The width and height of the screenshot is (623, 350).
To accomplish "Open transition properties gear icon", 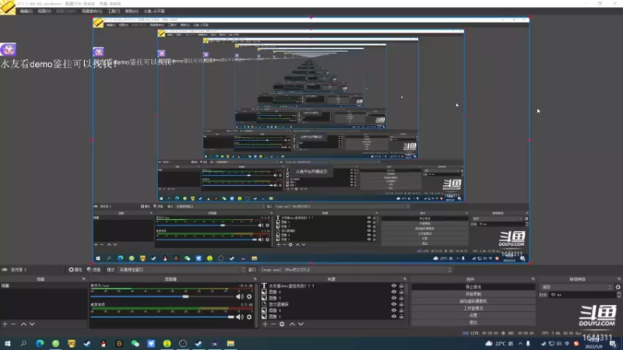I will (x=618, y=287).
